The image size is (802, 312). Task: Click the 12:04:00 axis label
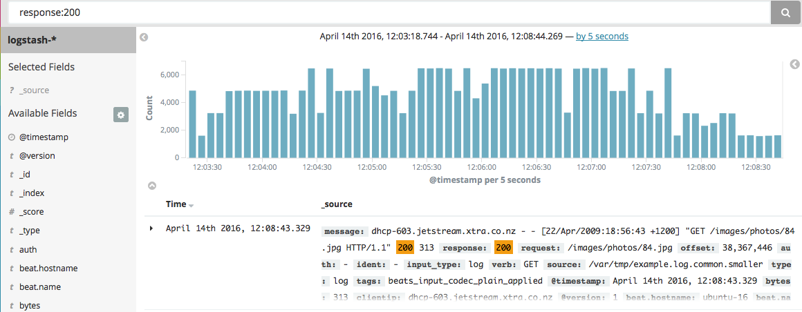click(261, 167)
